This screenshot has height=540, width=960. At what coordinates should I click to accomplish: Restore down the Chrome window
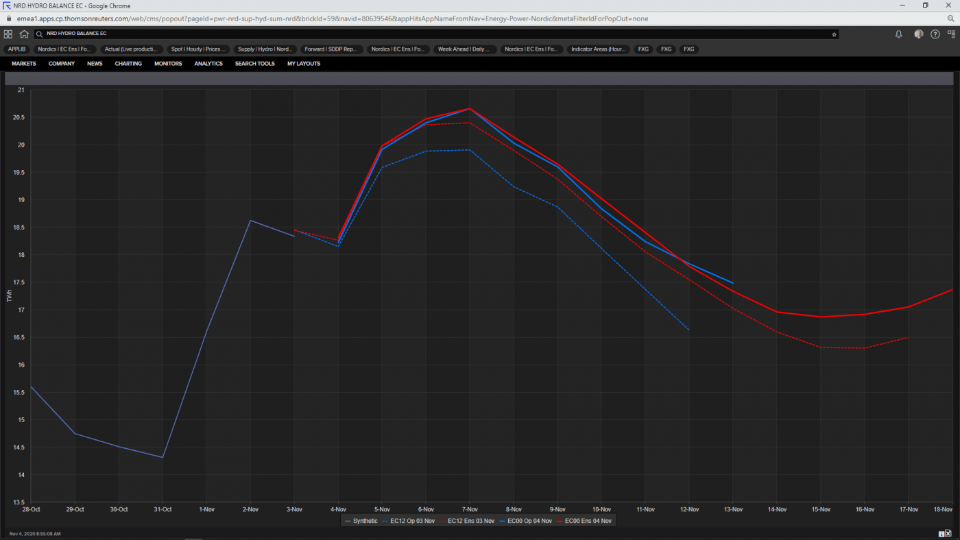(925, 5)
